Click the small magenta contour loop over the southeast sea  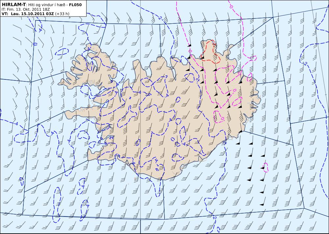[x=266, y=167]
